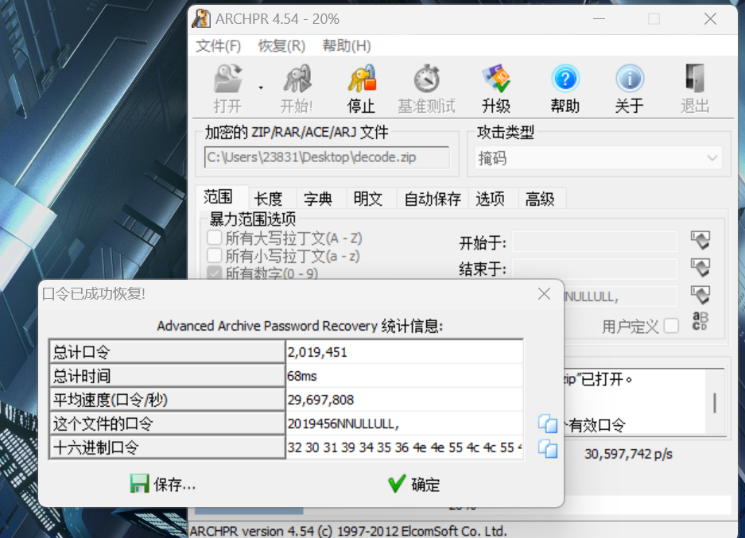Click the clear icon beside 开始于 field
The height and width of the screenshot is (538, 745).
click(700, 240)
